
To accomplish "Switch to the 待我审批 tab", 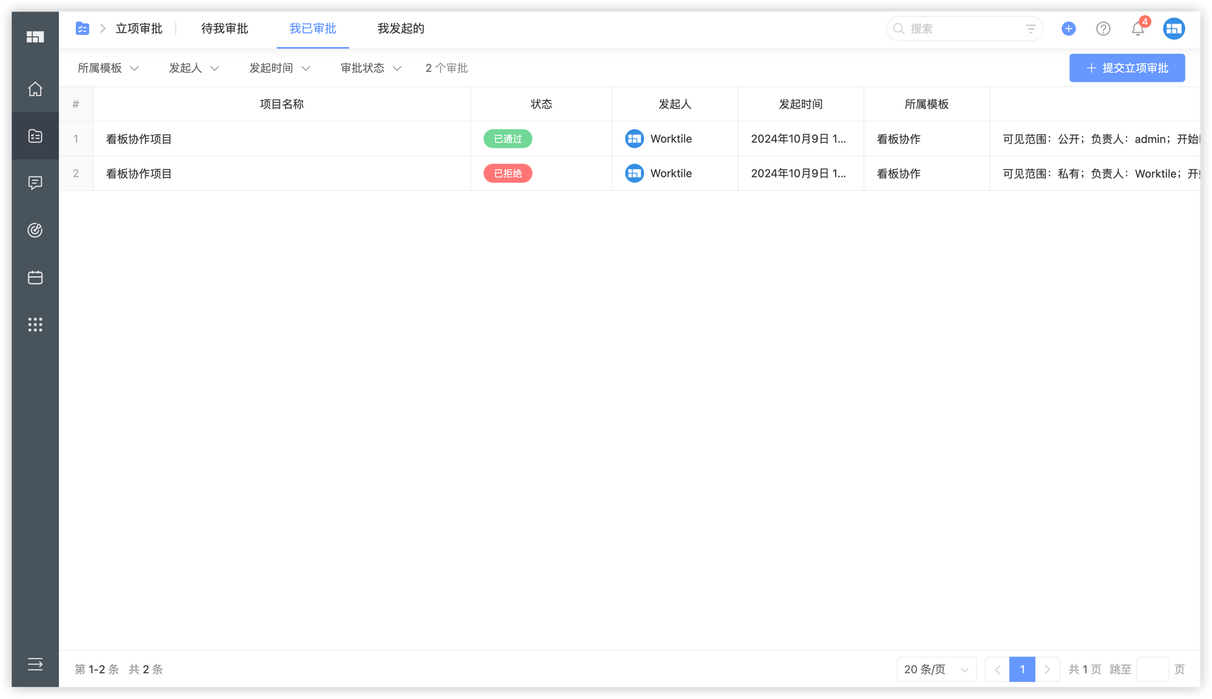I will click(x=224, y=28).
